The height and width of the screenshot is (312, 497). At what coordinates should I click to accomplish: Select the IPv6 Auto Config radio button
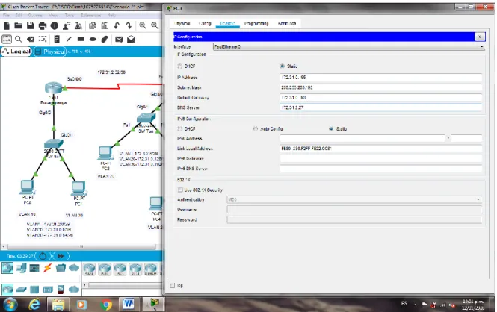click(256, 129)
